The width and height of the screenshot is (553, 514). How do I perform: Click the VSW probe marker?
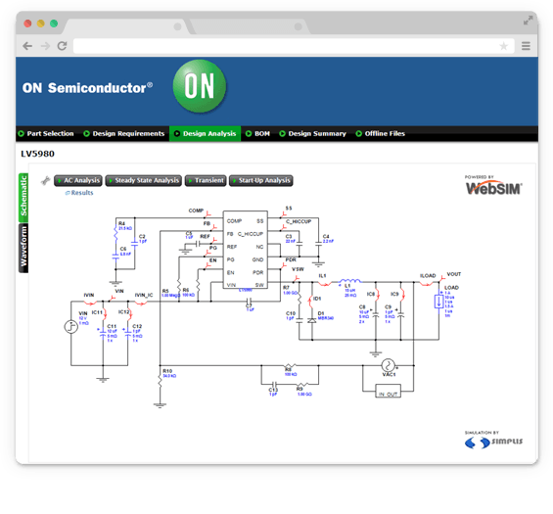click(297, 279)
